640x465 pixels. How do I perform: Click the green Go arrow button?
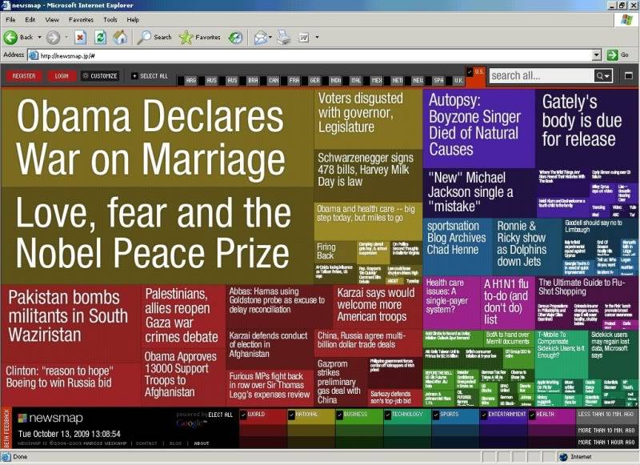coord(612,54)
